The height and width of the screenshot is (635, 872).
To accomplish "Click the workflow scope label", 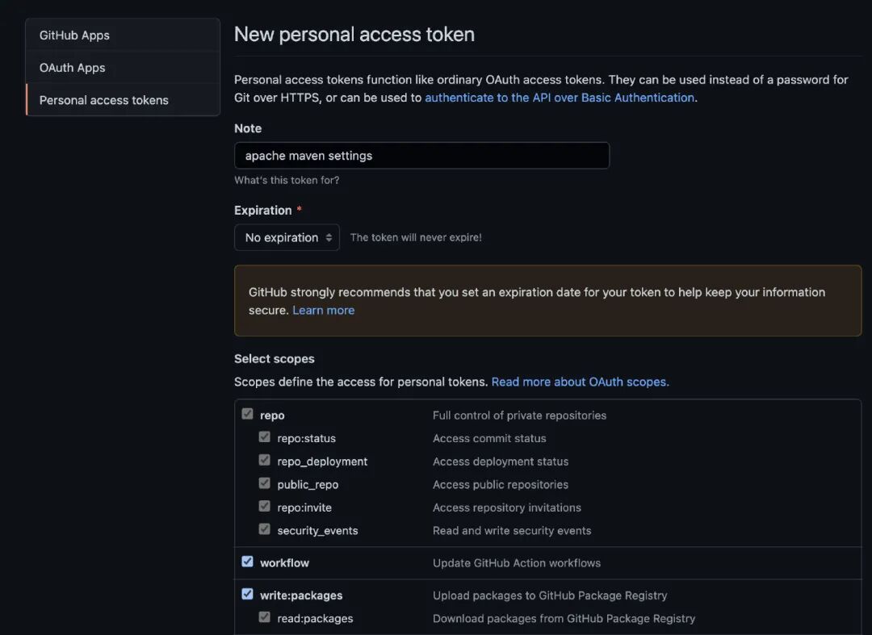I will (284, 563).
